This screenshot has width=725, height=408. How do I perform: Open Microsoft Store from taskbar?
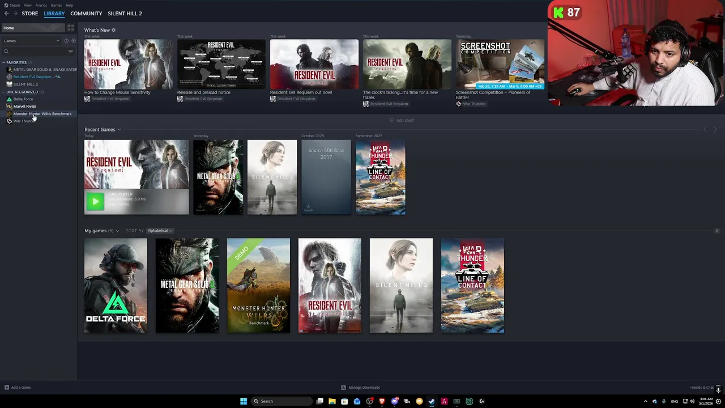point(344,401)
